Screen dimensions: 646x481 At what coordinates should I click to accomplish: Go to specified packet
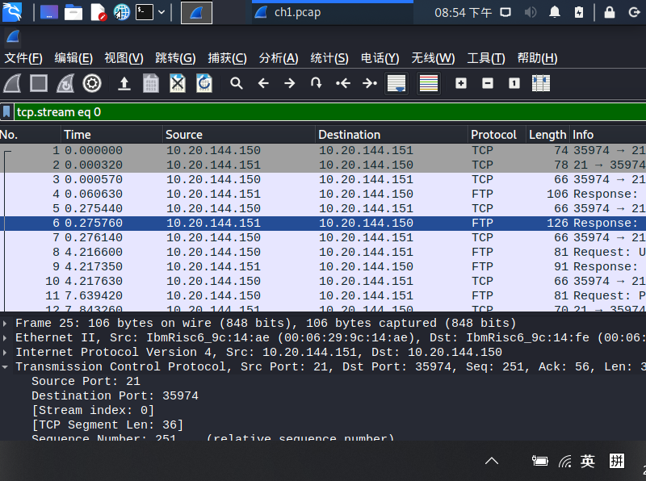coord(316,84)
